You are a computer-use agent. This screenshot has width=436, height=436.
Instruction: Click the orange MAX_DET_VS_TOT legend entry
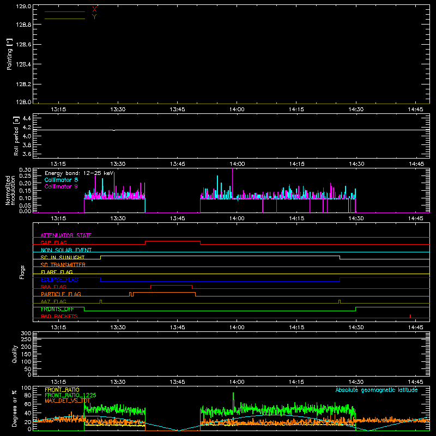[68, 401]
